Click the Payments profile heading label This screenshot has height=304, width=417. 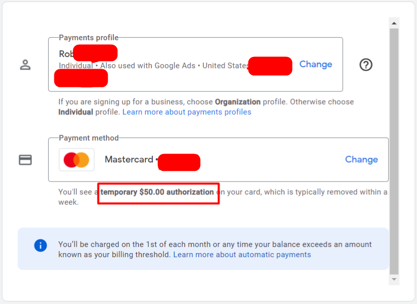[x=88, y=38]
